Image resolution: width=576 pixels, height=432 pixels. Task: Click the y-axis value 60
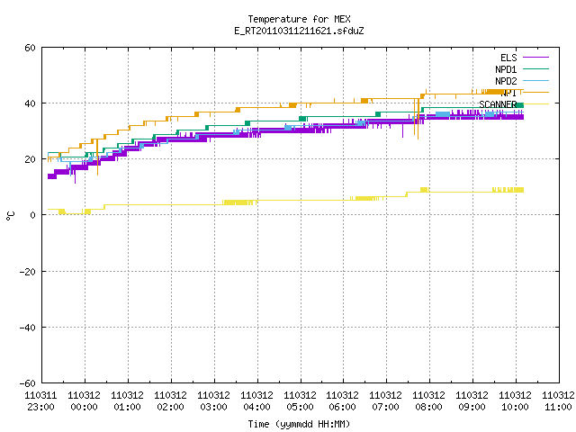coord(30,48)
